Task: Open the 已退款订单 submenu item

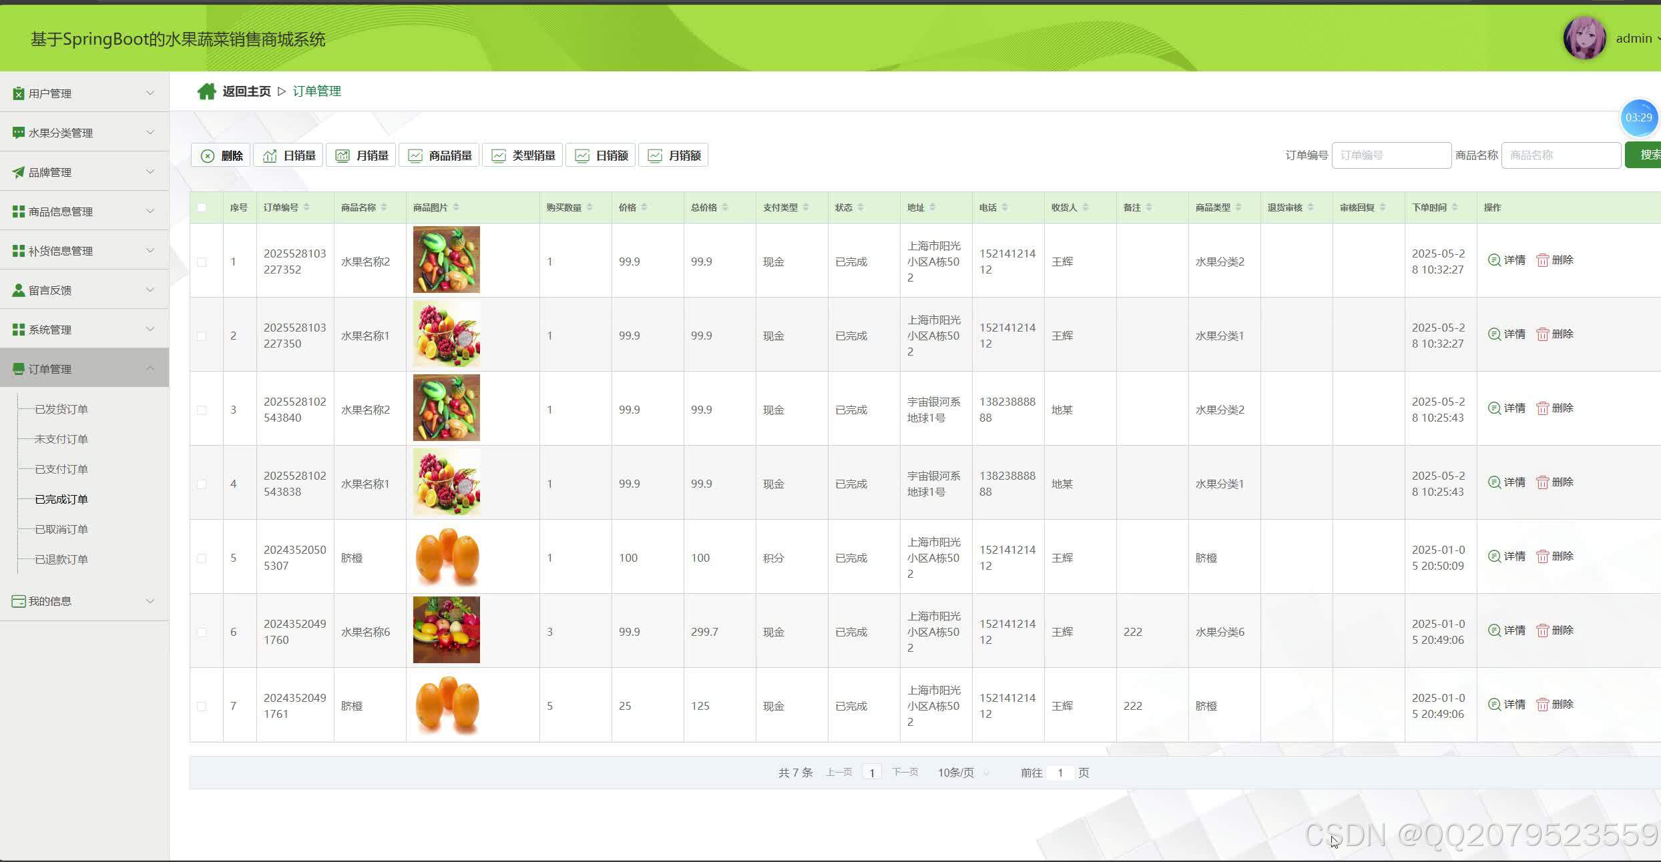Action: click(x=61, y=559)
